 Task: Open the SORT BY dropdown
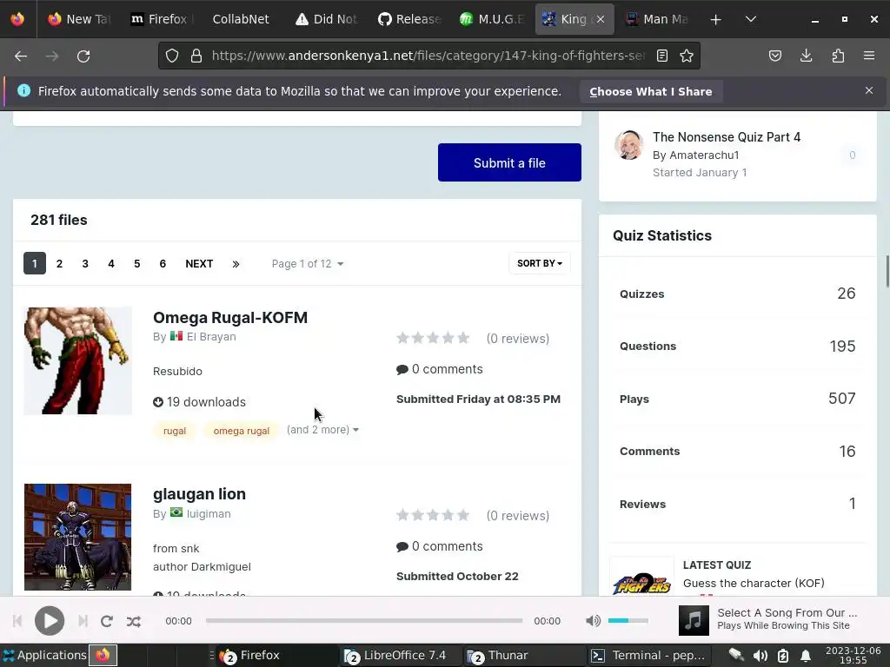click(x=539, y=263)
